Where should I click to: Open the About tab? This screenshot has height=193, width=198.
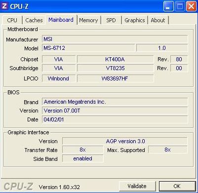(158, 20)
